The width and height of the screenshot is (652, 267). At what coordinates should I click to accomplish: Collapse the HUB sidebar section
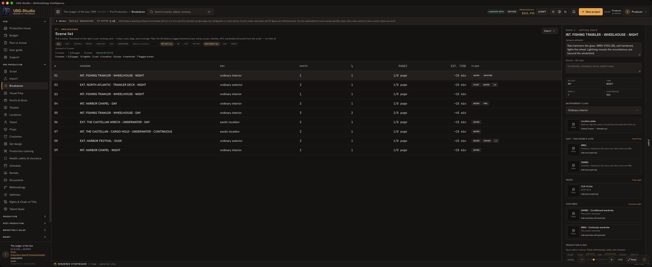[x=44, y=22]
